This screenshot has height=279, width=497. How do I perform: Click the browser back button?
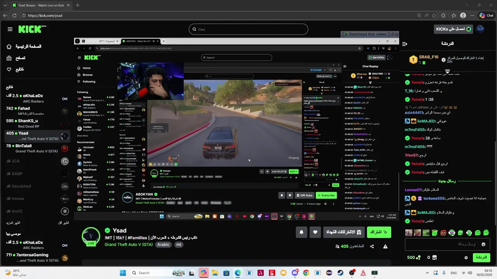click(x=5, y=15)
